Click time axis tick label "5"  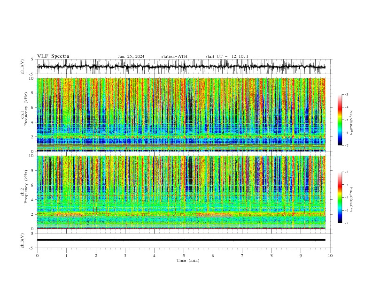[184, 256]
